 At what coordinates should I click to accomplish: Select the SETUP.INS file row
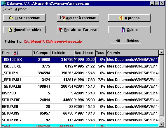(x=80, y=113)
